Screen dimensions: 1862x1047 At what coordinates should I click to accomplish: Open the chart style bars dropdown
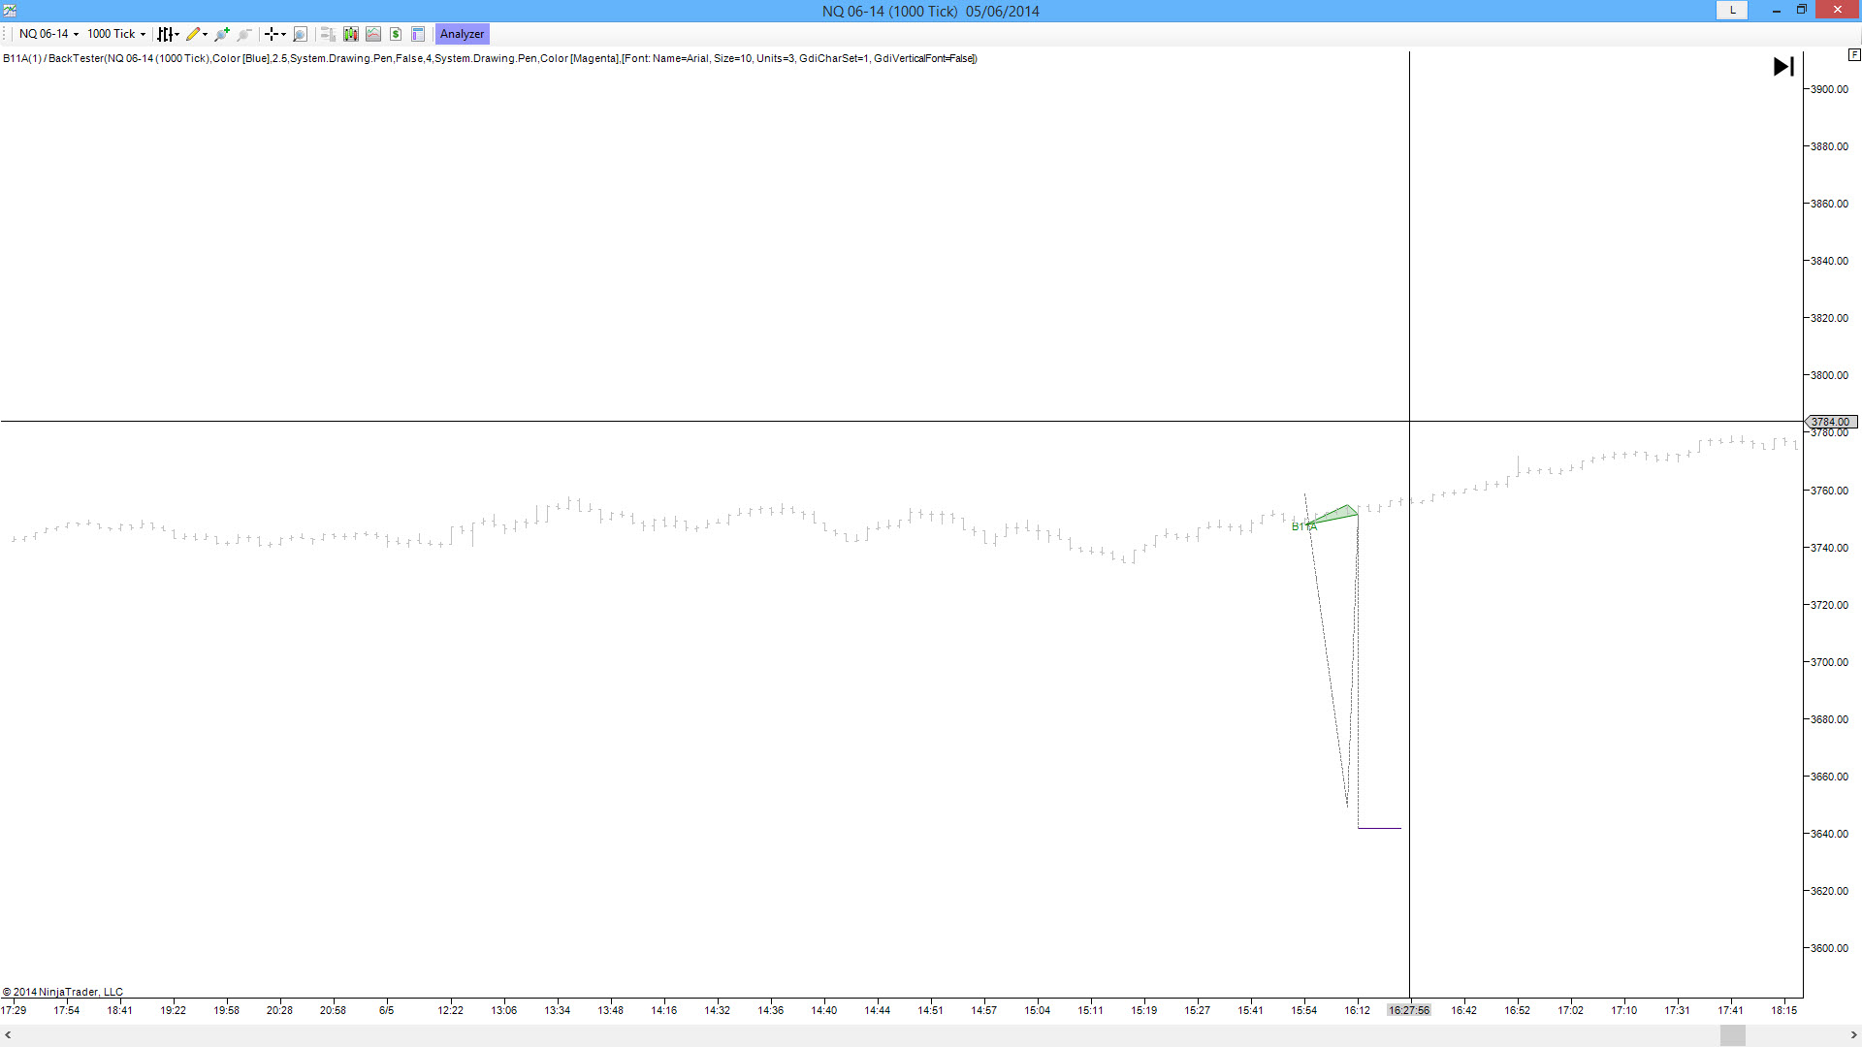pos(168,34)
